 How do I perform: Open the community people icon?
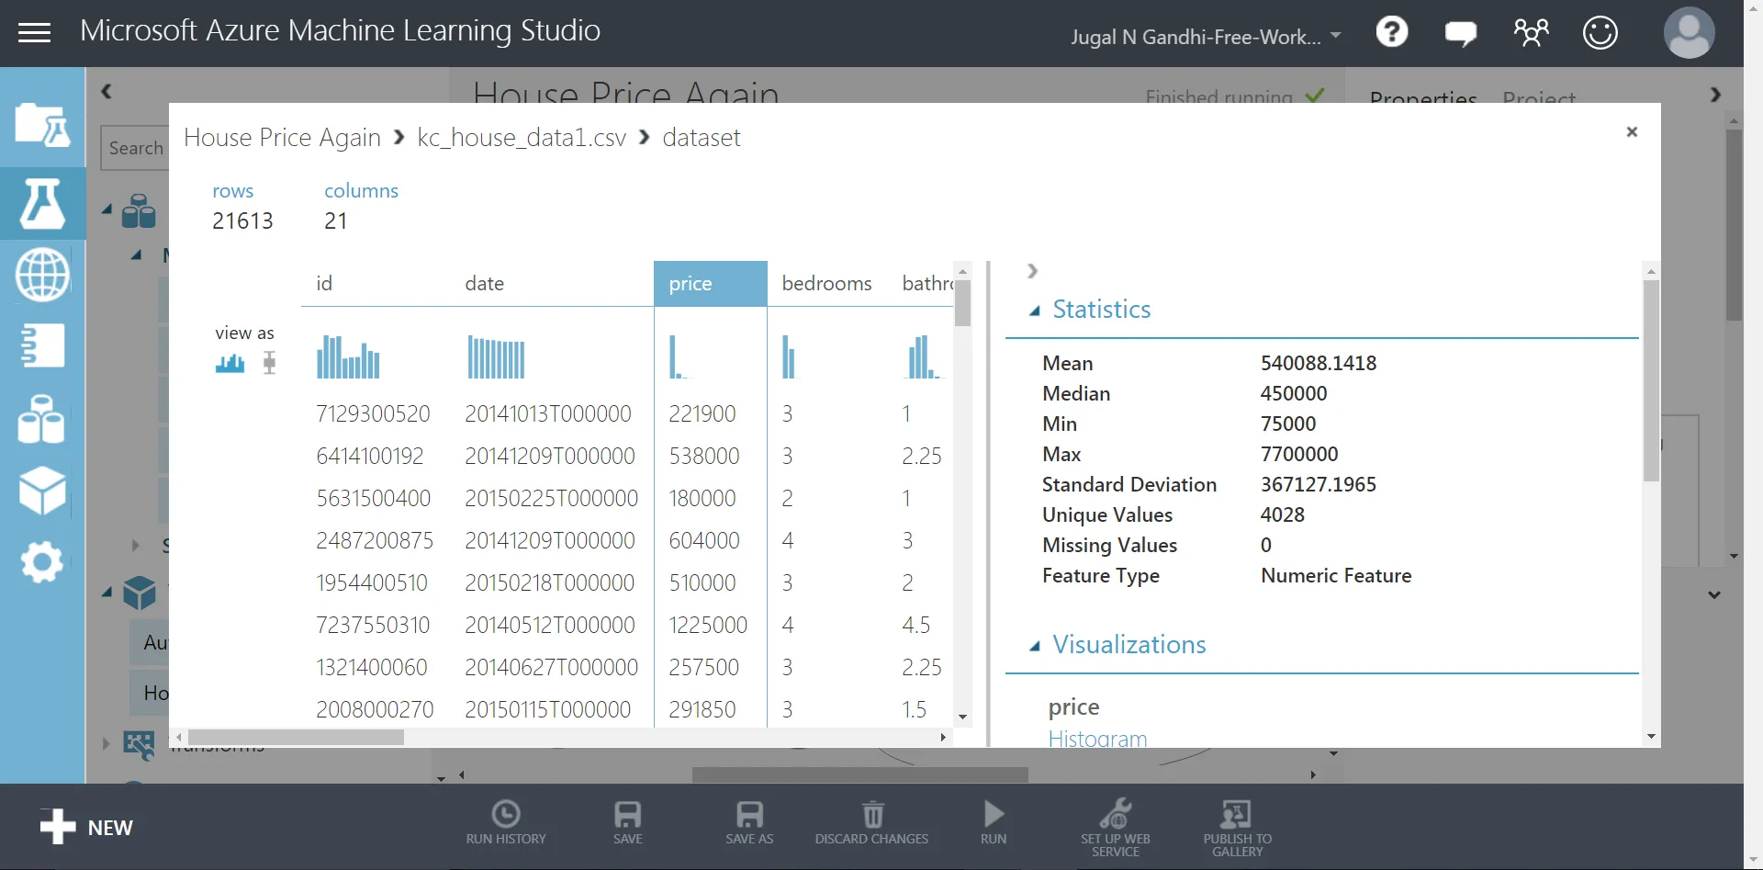[x=1531, y=33]
